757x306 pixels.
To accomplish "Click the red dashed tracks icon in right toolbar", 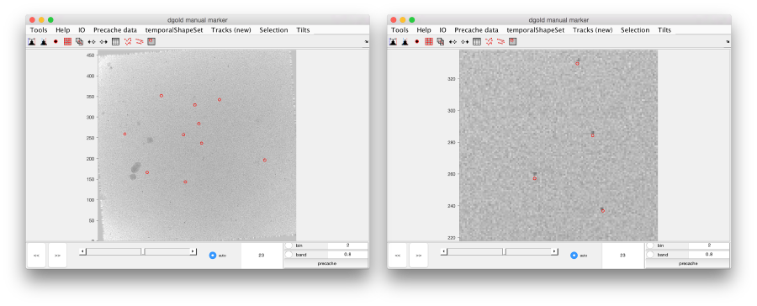I will point(500,42).
